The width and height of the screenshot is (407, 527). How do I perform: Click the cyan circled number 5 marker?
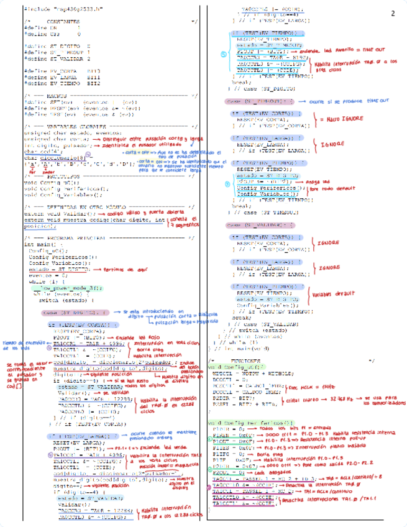coord(225,54)
